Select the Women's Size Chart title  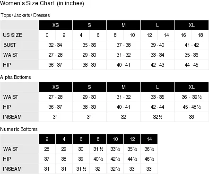(x=42, y=3)
